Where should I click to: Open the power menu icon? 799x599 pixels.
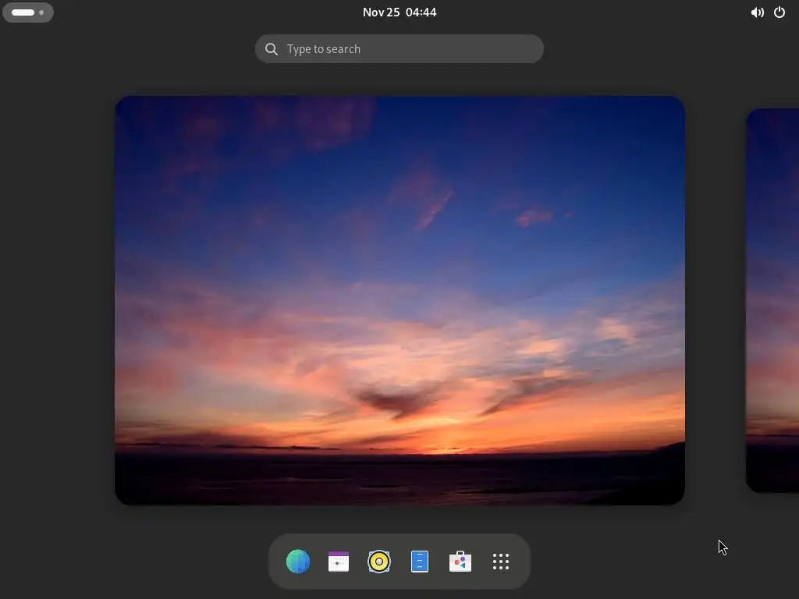779,12
